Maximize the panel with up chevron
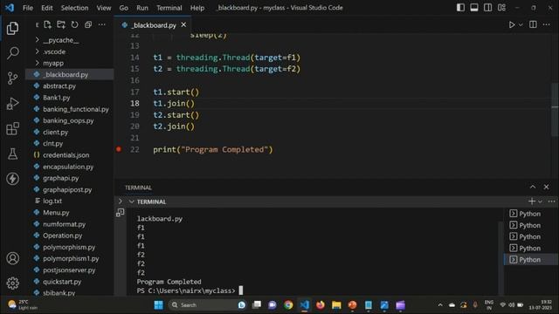This screenshot has width=559, height=314. pos(533,187)
